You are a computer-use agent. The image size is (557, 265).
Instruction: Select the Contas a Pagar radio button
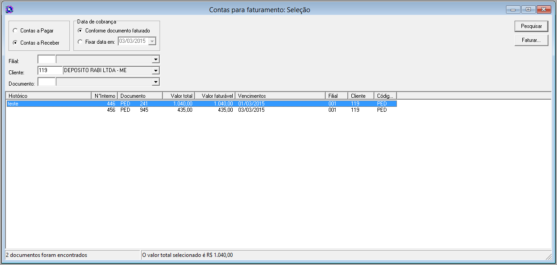15,31
